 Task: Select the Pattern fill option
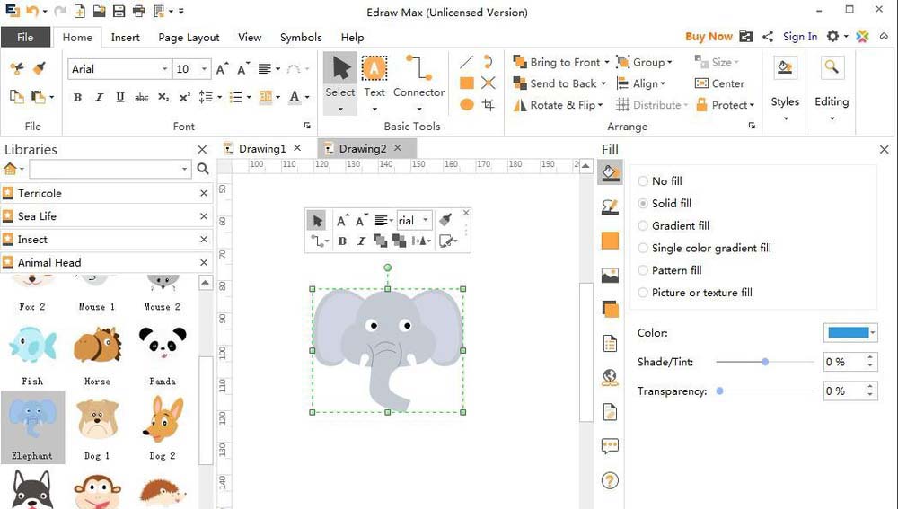click(670, 270)
